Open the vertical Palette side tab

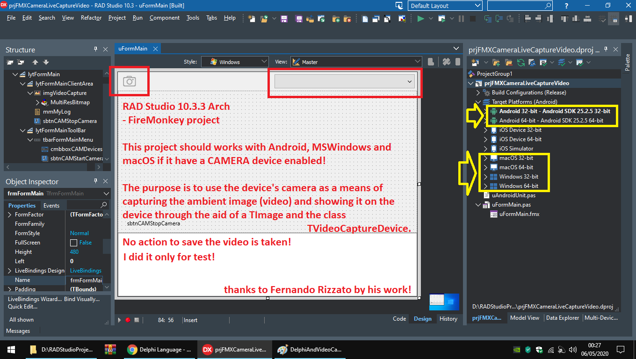point(628,62)
